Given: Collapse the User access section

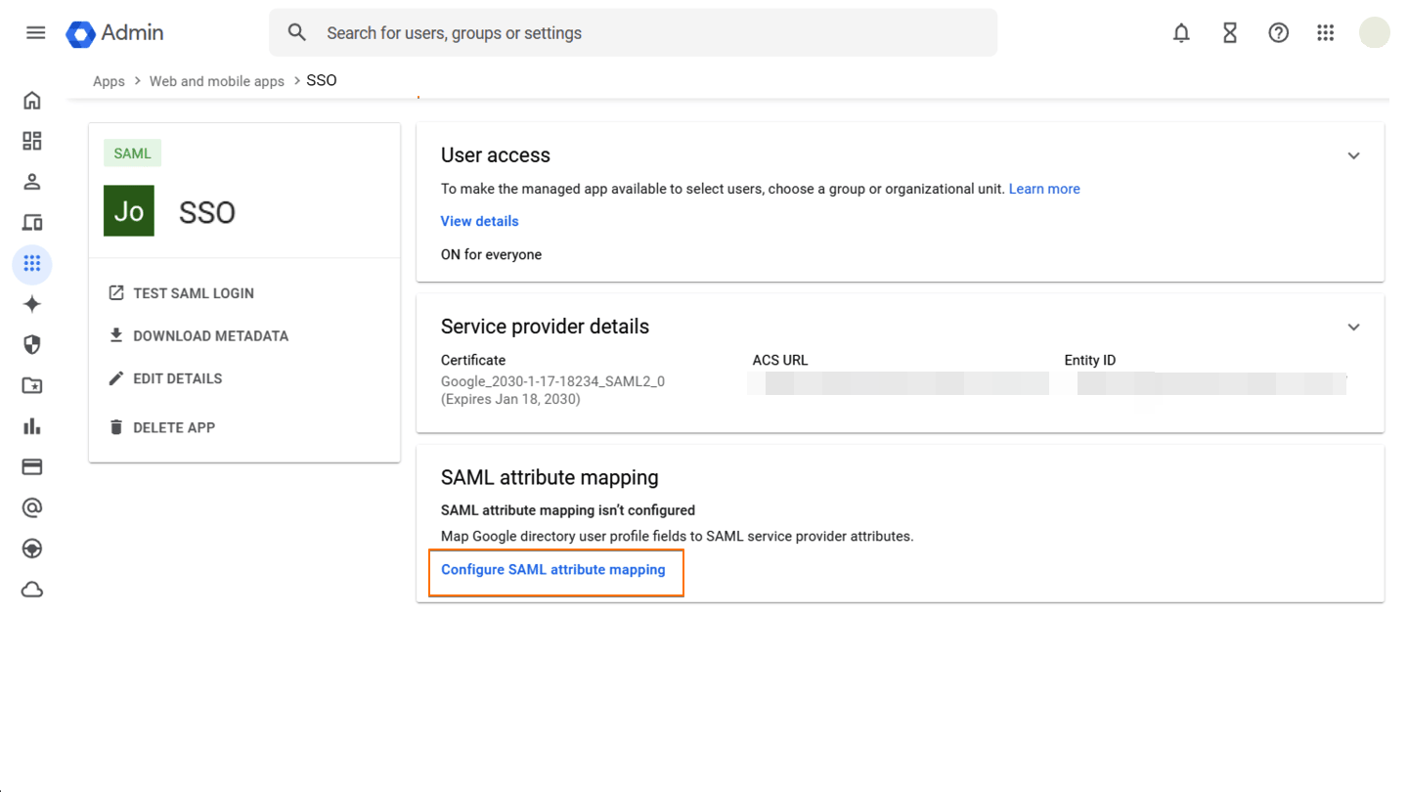Looking at the screenshot, I should coord(1354,154).
